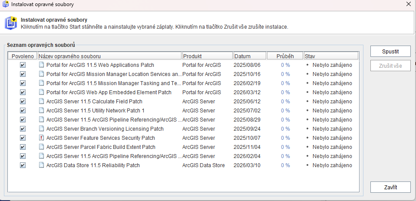
Task: Uncheck Portal 11.5 Web Applications Patch checkbox
Action: coord(23,65)
